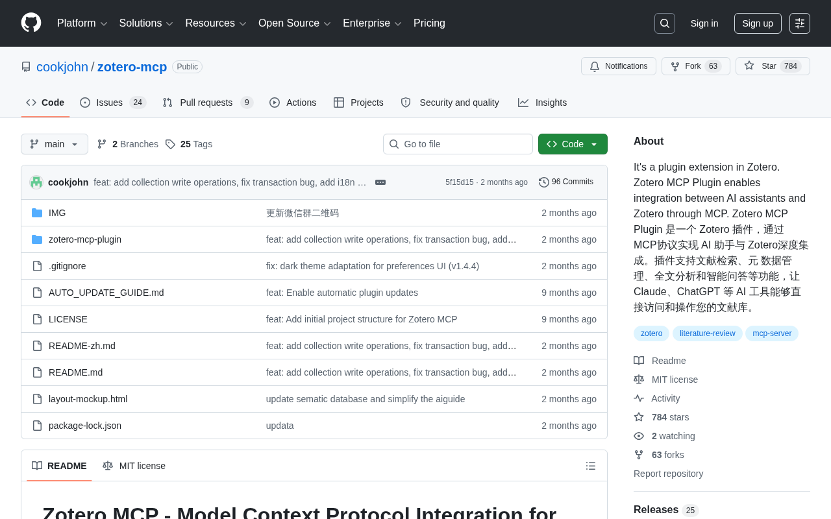Click the repository icon beside cookjohn
The width and height of the screenshot is (831, 519).
click(26, 67)
